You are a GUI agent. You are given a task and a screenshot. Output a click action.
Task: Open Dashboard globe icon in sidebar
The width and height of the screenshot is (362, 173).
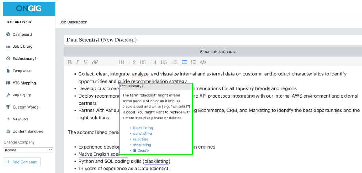point(8,34)
